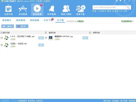This screenshot has height=102, width=136.
Task: Open 官方网站 link in status bar
Action: click(31, 101)
